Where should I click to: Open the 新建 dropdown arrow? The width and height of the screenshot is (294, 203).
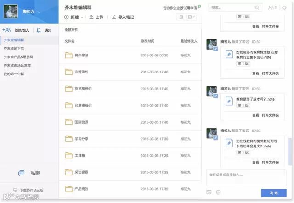[x=82, y=17]
